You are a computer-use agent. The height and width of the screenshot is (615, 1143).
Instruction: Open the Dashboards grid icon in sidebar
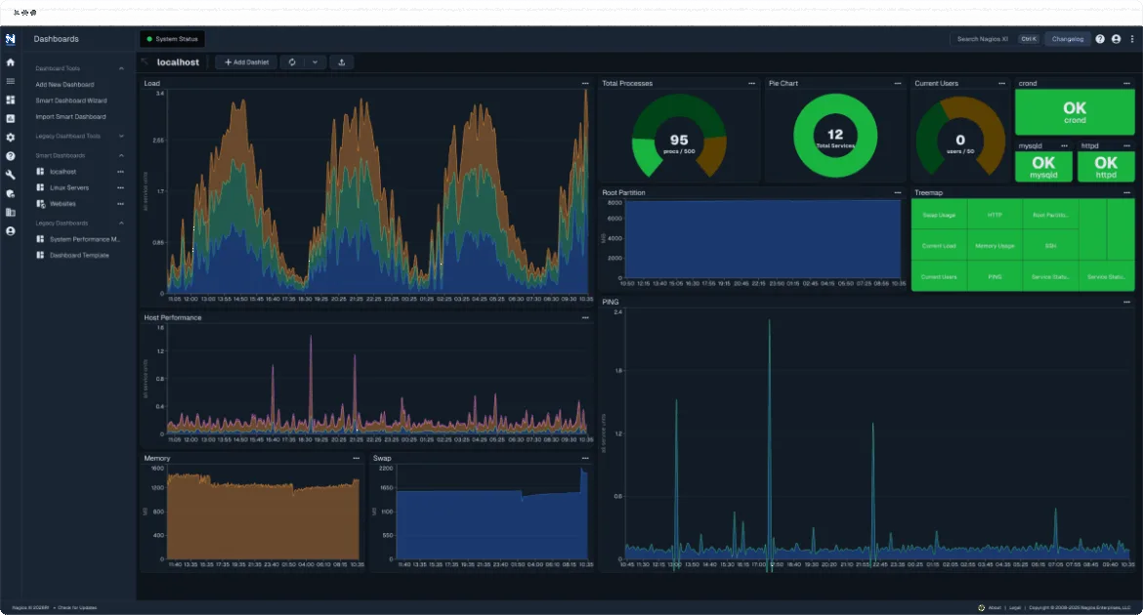coord(10,100)
